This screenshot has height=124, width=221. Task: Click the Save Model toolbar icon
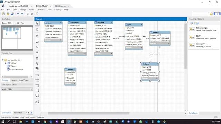[12, 14]
